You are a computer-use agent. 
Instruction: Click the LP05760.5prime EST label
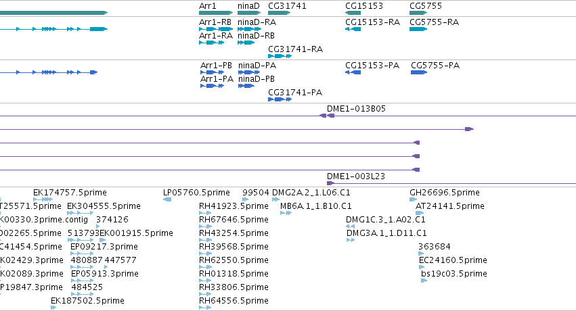[x=196, y=193]
